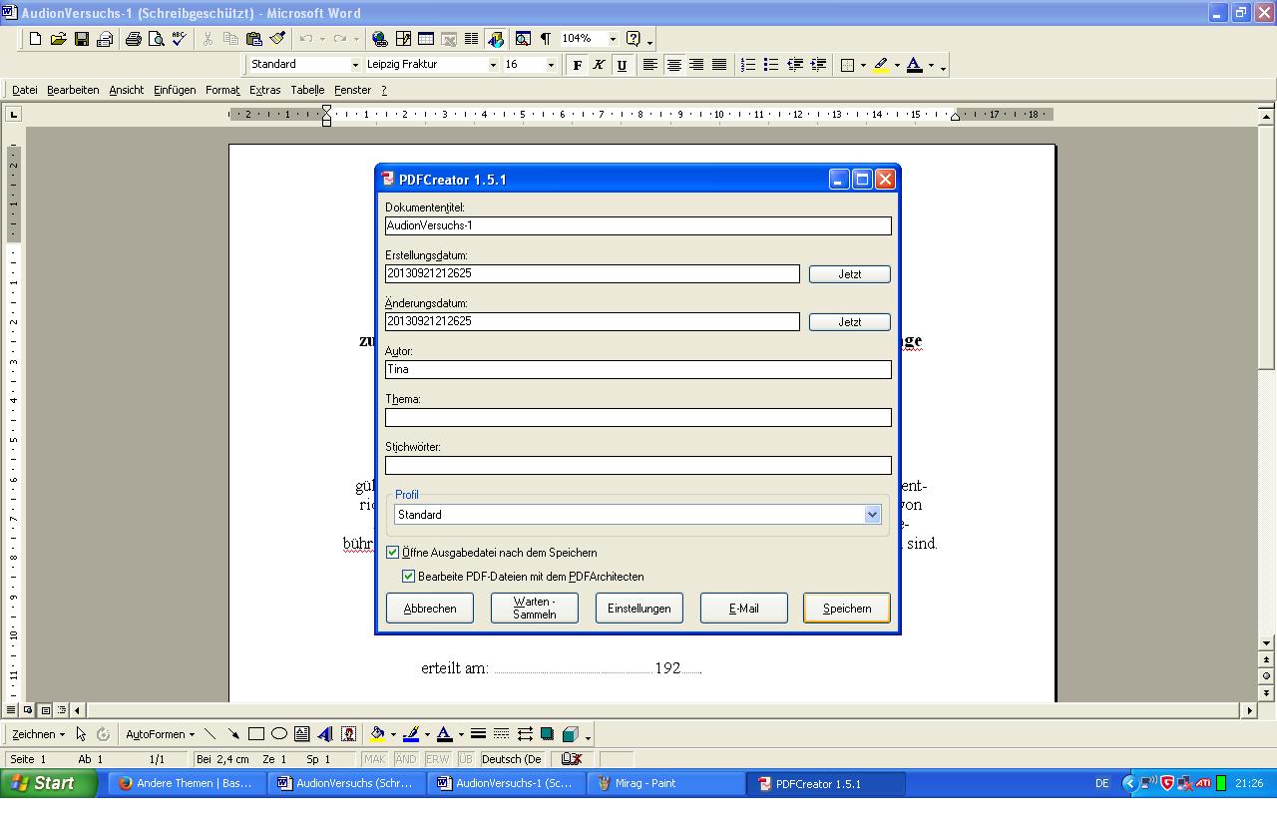Toggle Bold formatting (F) button
The image size is (1277, 828).
577,65
